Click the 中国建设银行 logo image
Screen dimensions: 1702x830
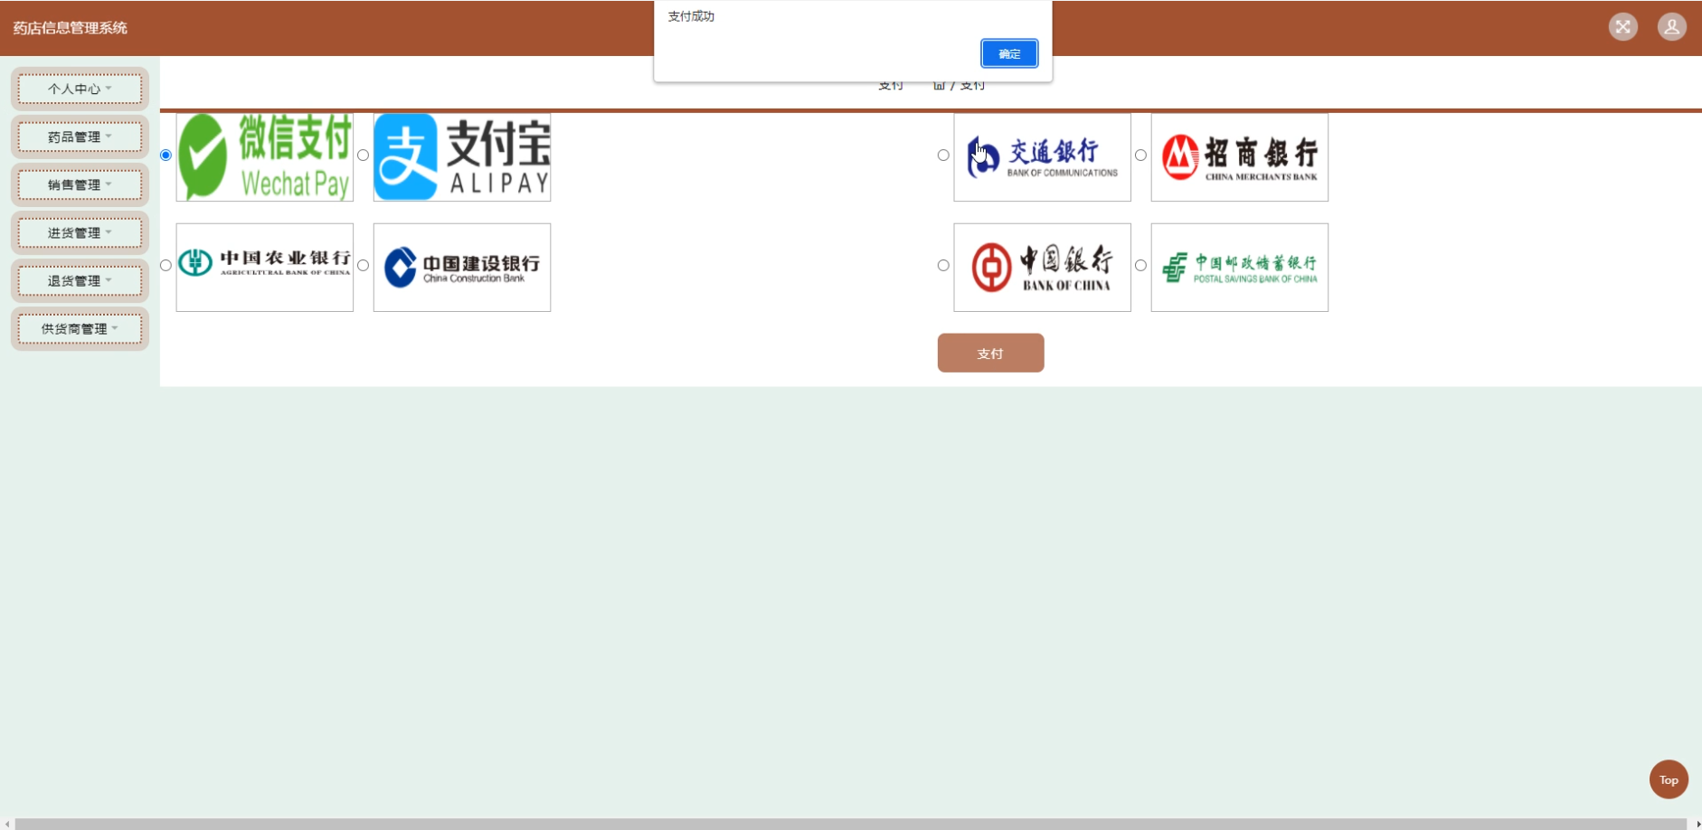(462, 268)
